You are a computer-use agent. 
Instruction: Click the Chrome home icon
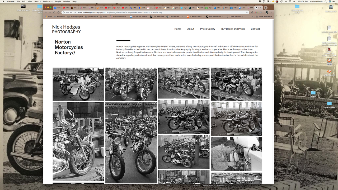(x=59, y=12)
